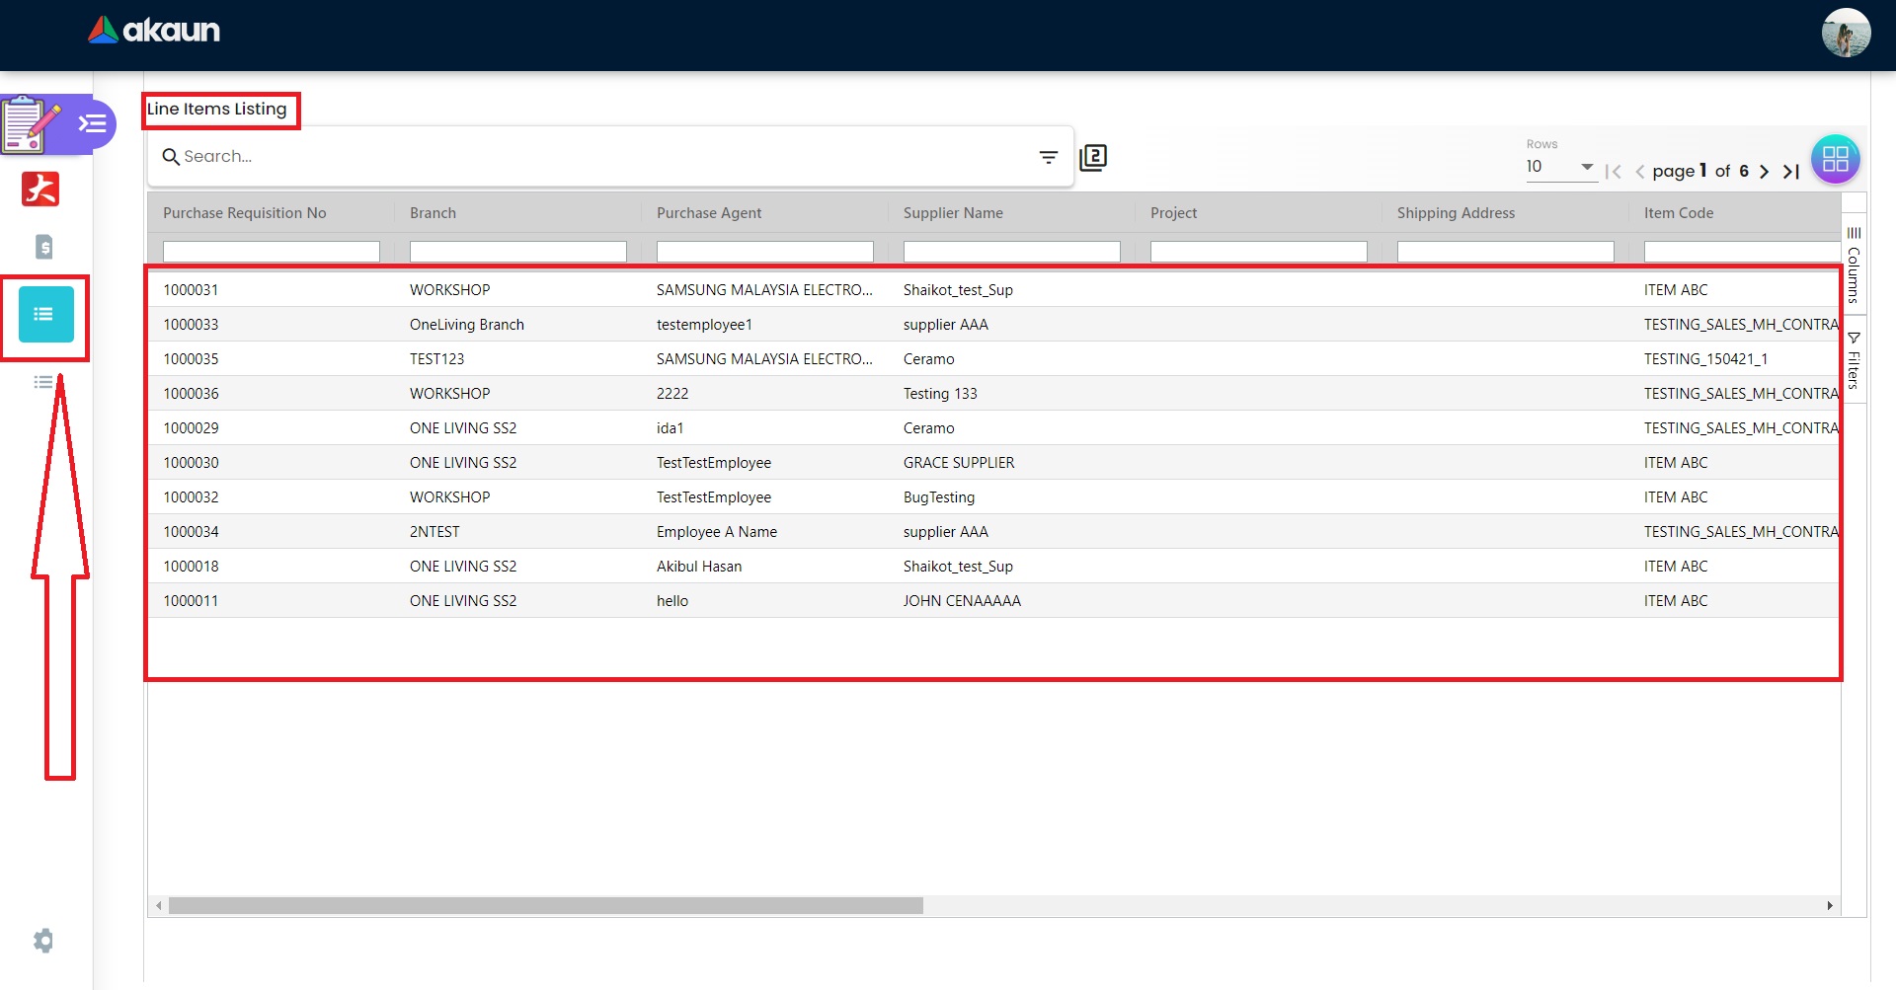Expand the sidebar menu toggle
The width and height of the screenshot is (1896, 990).
pyautogui.click(x=93, y=123)
